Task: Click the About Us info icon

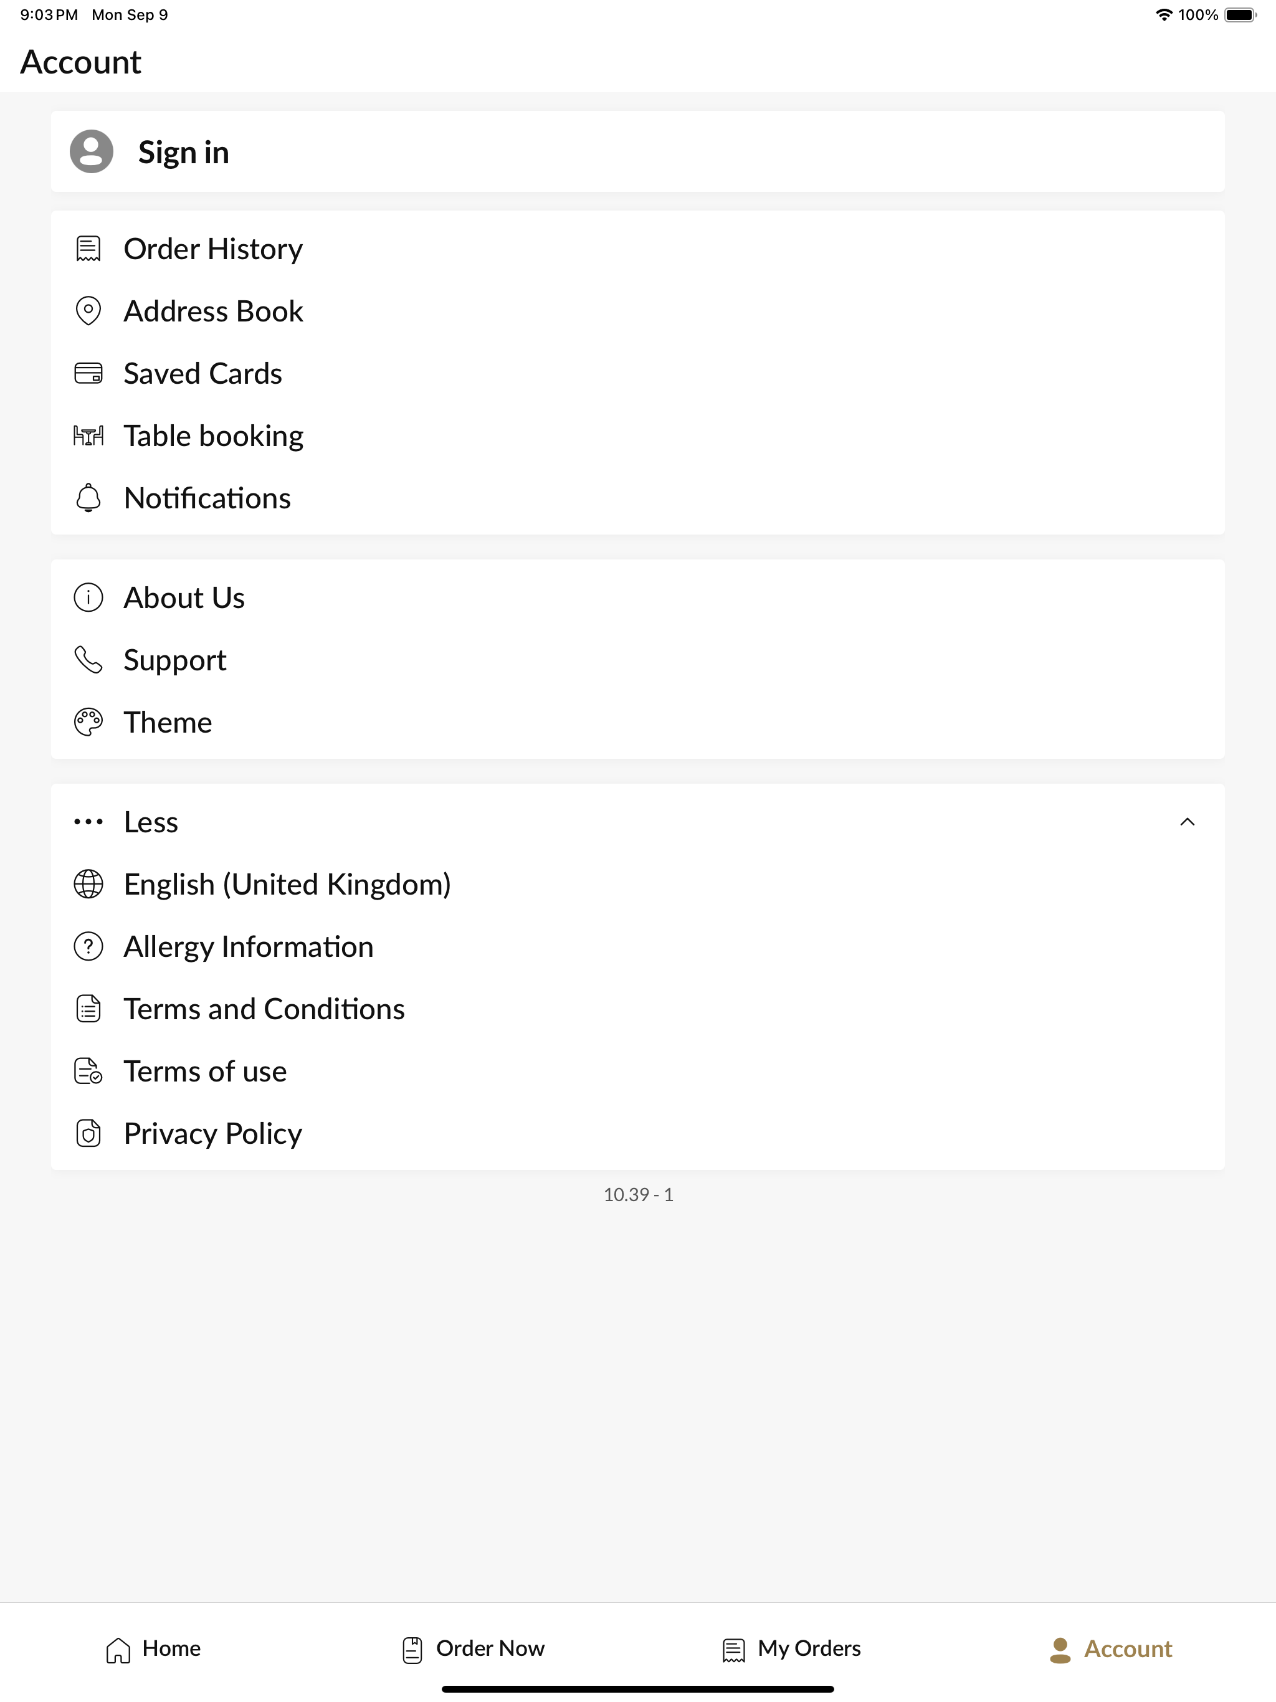Action: pos(88,598)
